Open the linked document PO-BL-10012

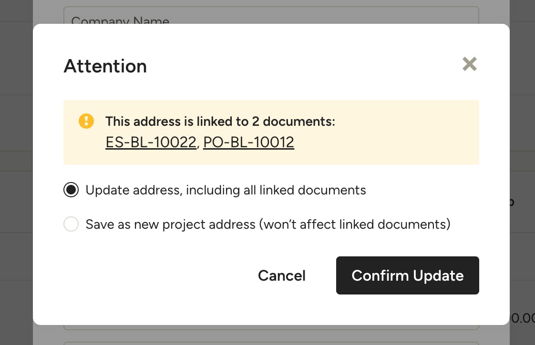pos(248,142)
